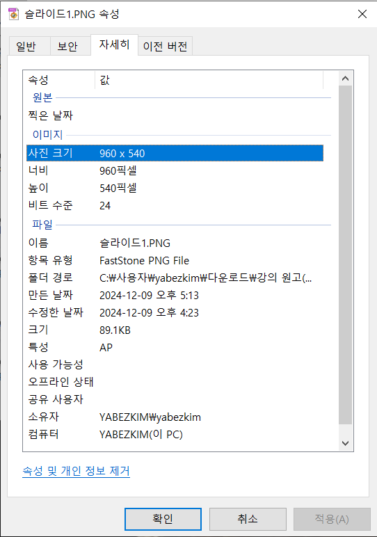Click the 값 column header

tap(209, 80)
